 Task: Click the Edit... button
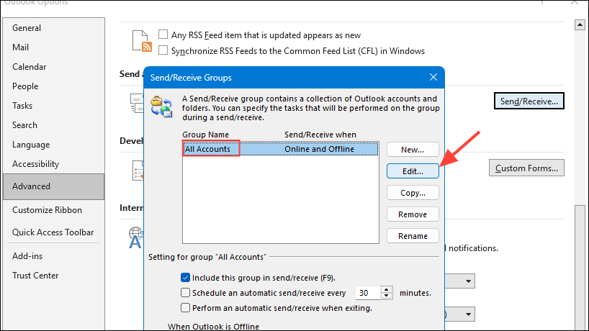point(413,171)
